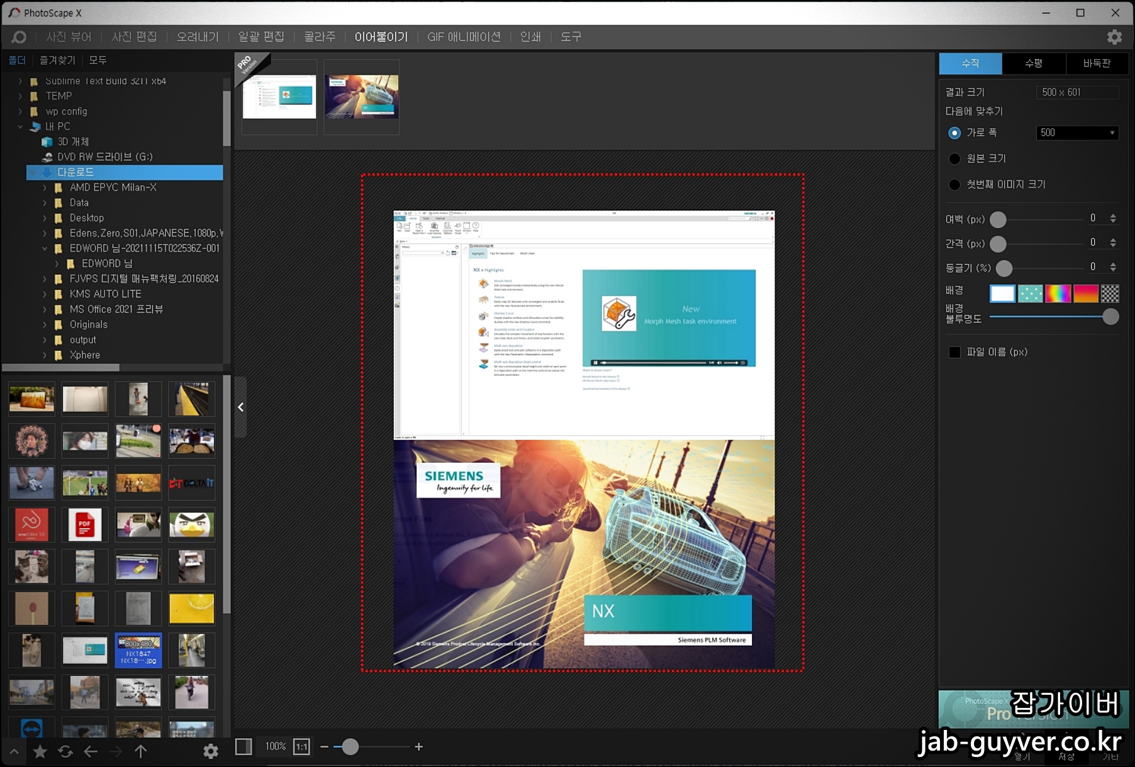Adjust the 간격 (px) slider
This screenshot has height=767, width=1135.
pos(998,243)
